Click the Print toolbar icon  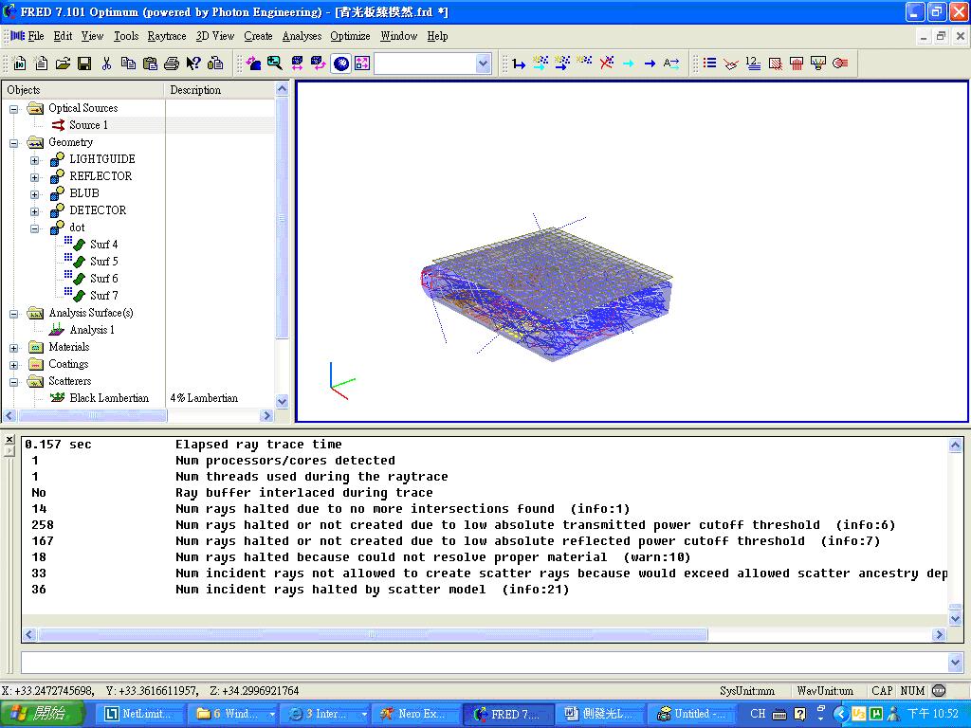(172, 64)
